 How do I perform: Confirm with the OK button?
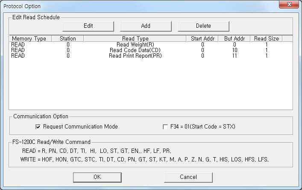[97, 177]
